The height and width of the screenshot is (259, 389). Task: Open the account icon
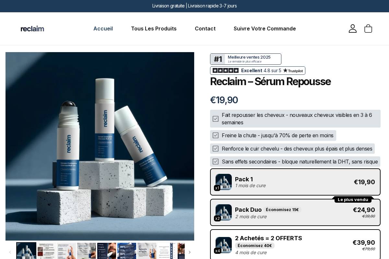[353, 28]
